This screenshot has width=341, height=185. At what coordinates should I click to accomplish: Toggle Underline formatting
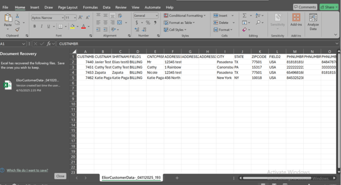click(49, 26)
